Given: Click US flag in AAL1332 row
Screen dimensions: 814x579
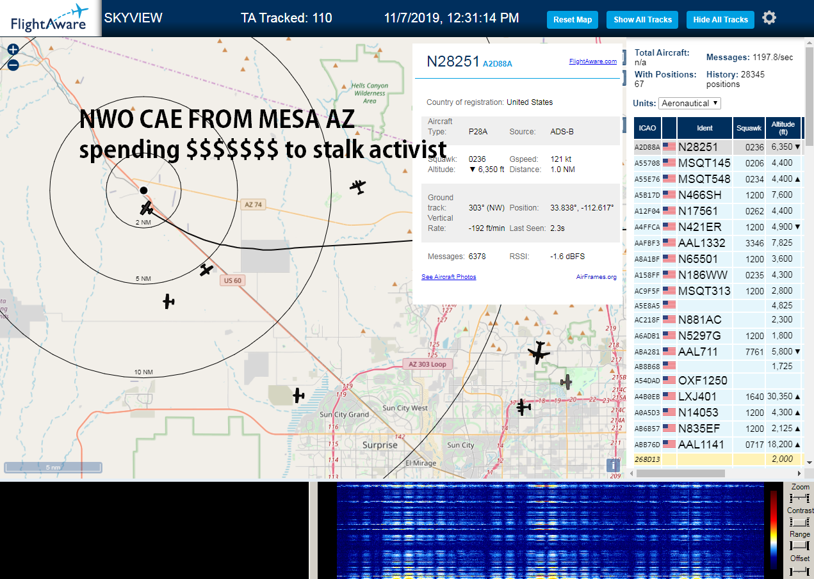Looking at the screenshot, I should point(669,243).
